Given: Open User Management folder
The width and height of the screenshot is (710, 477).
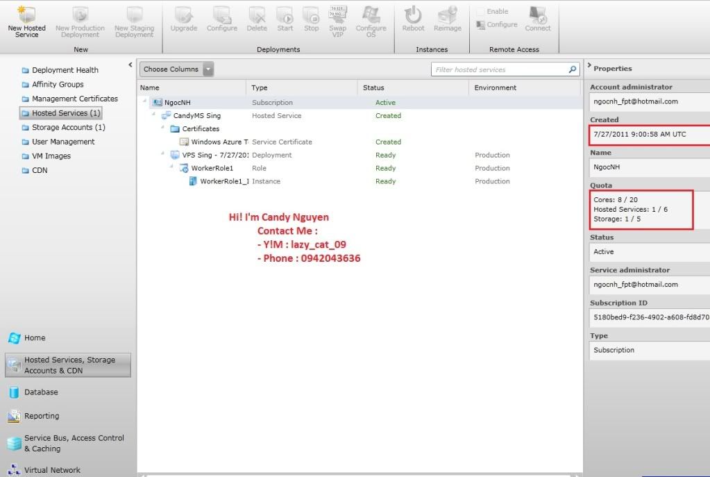Looking at the screenshot, I should (58, 142).
